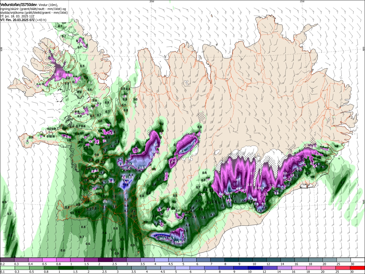
Task: Select the darkest purple 2 swatch, snow scale
Action: point(105,260)
